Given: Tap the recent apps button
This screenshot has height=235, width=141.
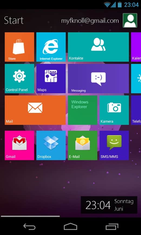Looking at the screenshot, I should pyautogui.click(x=112, y=227).
